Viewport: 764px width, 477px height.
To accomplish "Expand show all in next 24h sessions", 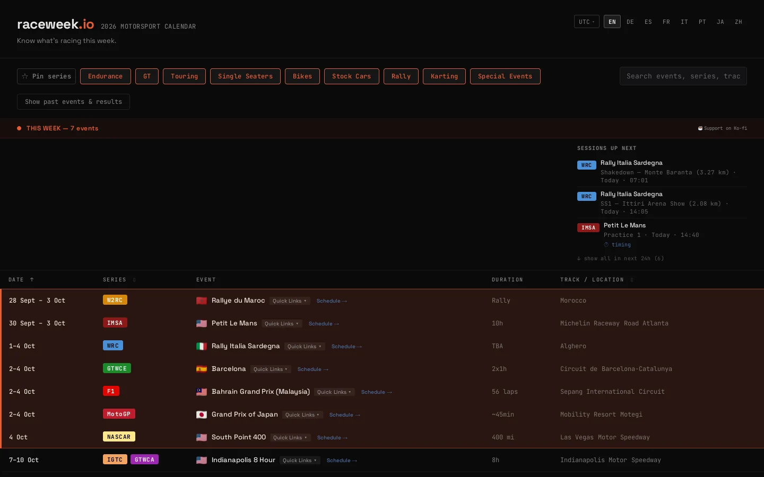I will pyautogui.click(x=620, y=259).
